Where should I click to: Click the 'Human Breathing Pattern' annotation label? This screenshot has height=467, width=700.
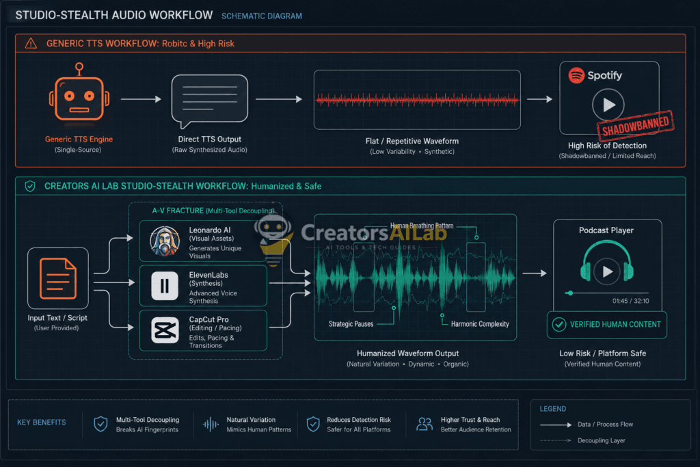pos(422,226)
